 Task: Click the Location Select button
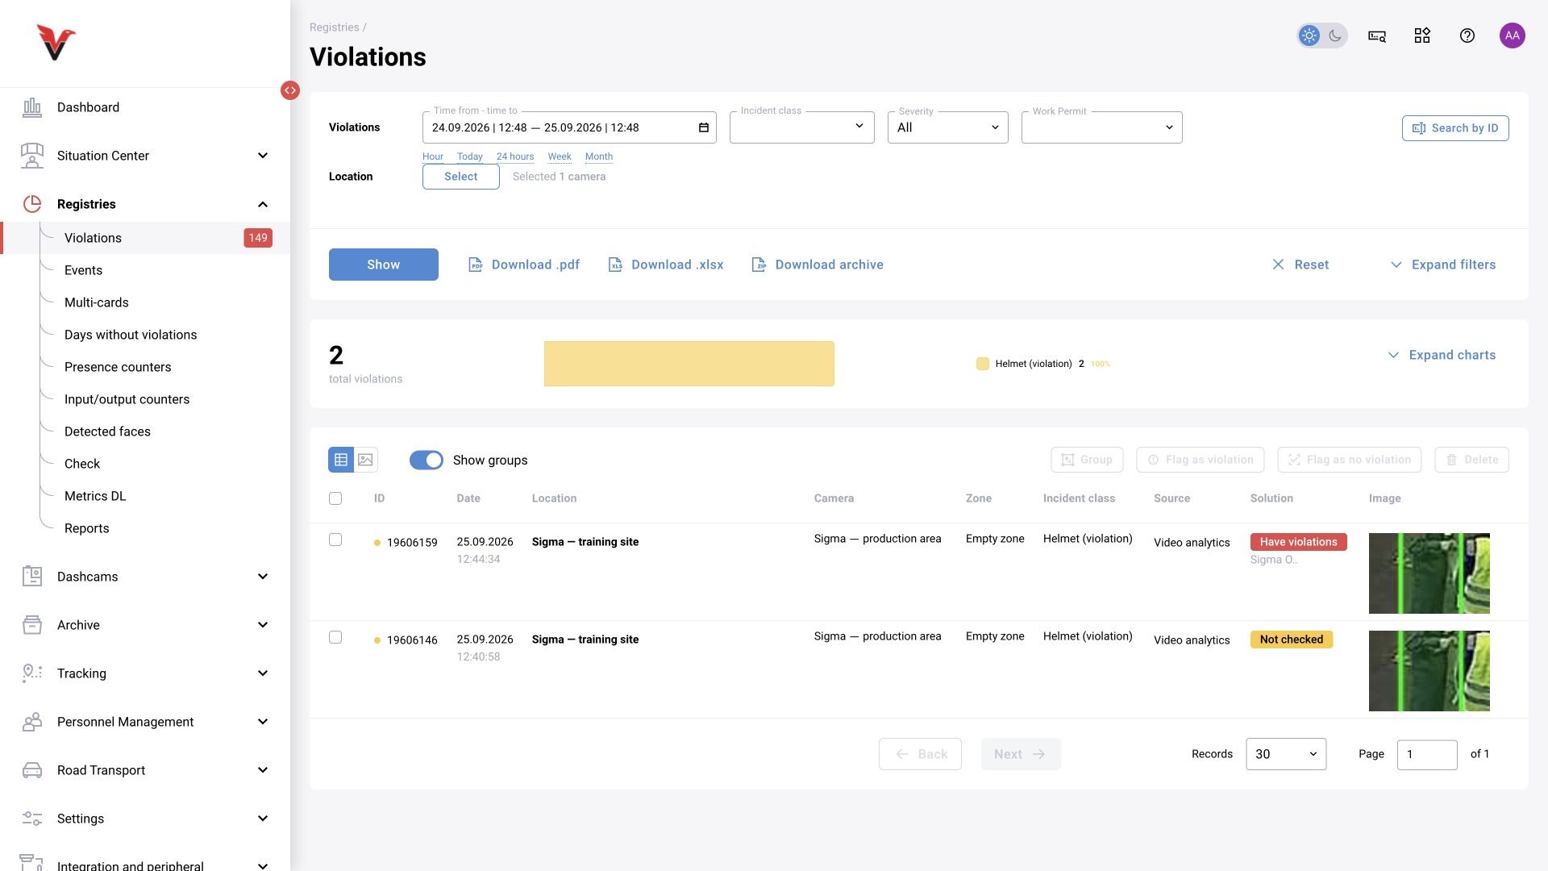pyautogui.click(x=461, y=177)
